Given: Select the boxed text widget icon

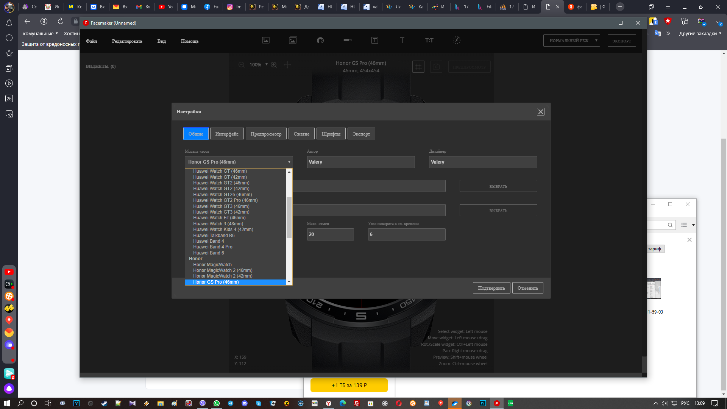Looking at the screenshot, I should pyautogui.click(x=375, y=40).
